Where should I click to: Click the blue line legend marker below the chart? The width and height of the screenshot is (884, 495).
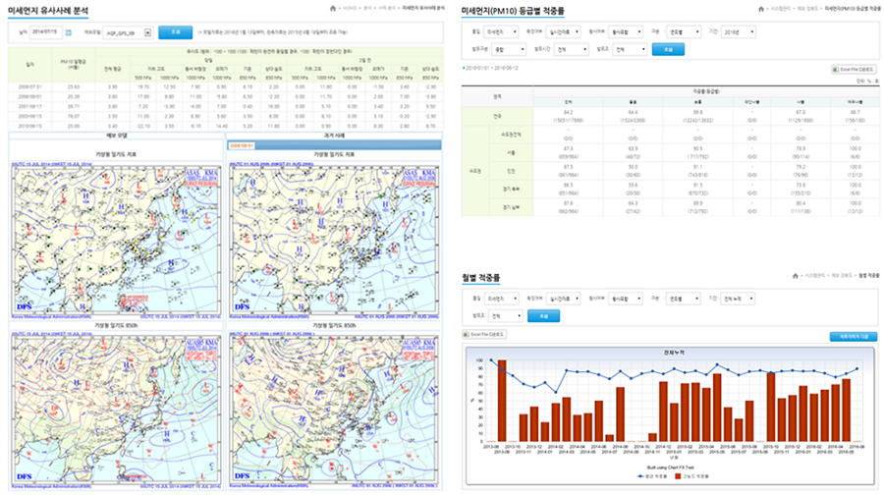coord(641,477)
